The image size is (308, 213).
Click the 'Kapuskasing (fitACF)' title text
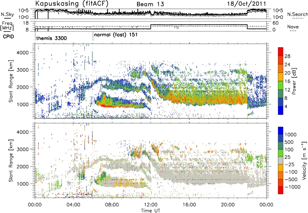point(72,3)
